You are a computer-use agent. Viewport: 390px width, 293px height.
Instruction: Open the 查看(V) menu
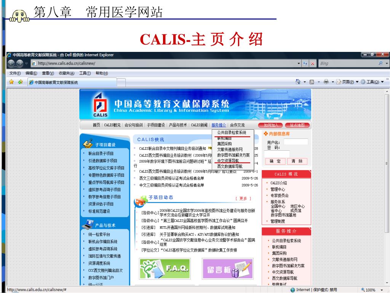click(x=48, y=73)
